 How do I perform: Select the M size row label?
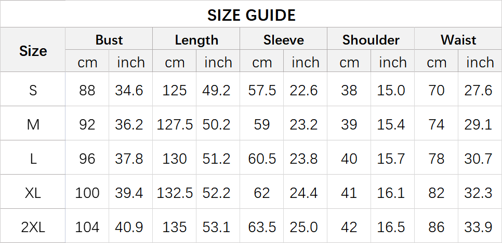tap(33, 124)
